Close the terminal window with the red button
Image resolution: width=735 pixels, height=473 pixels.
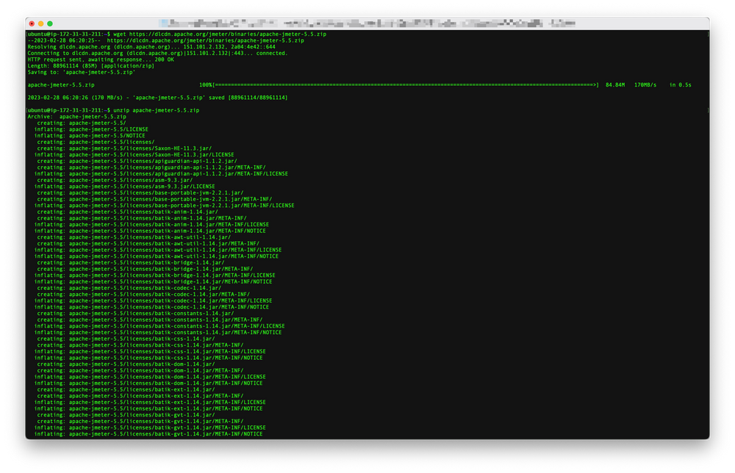(32, 24)
